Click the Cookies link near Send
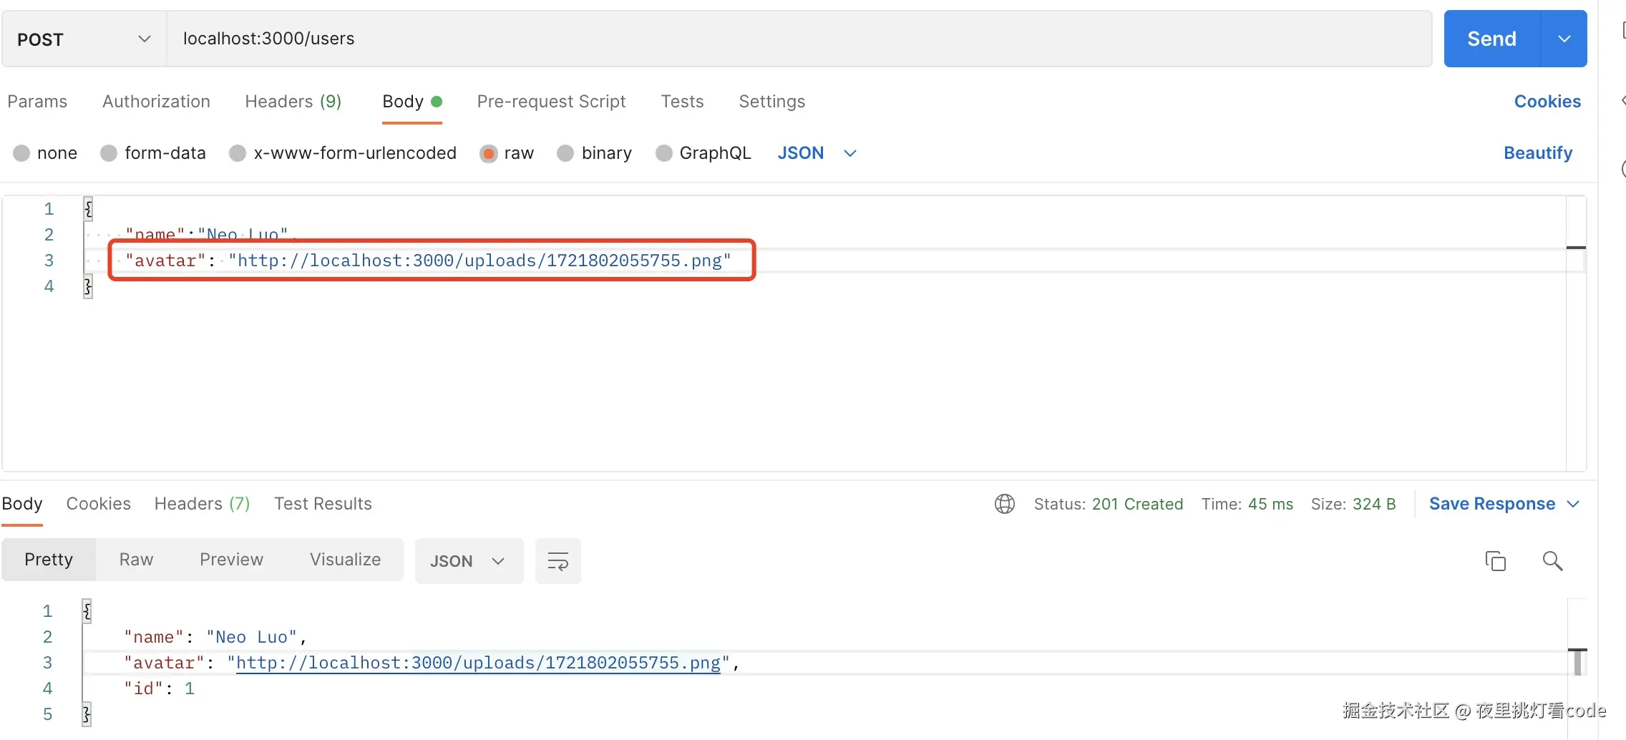 pos(1547,102)
